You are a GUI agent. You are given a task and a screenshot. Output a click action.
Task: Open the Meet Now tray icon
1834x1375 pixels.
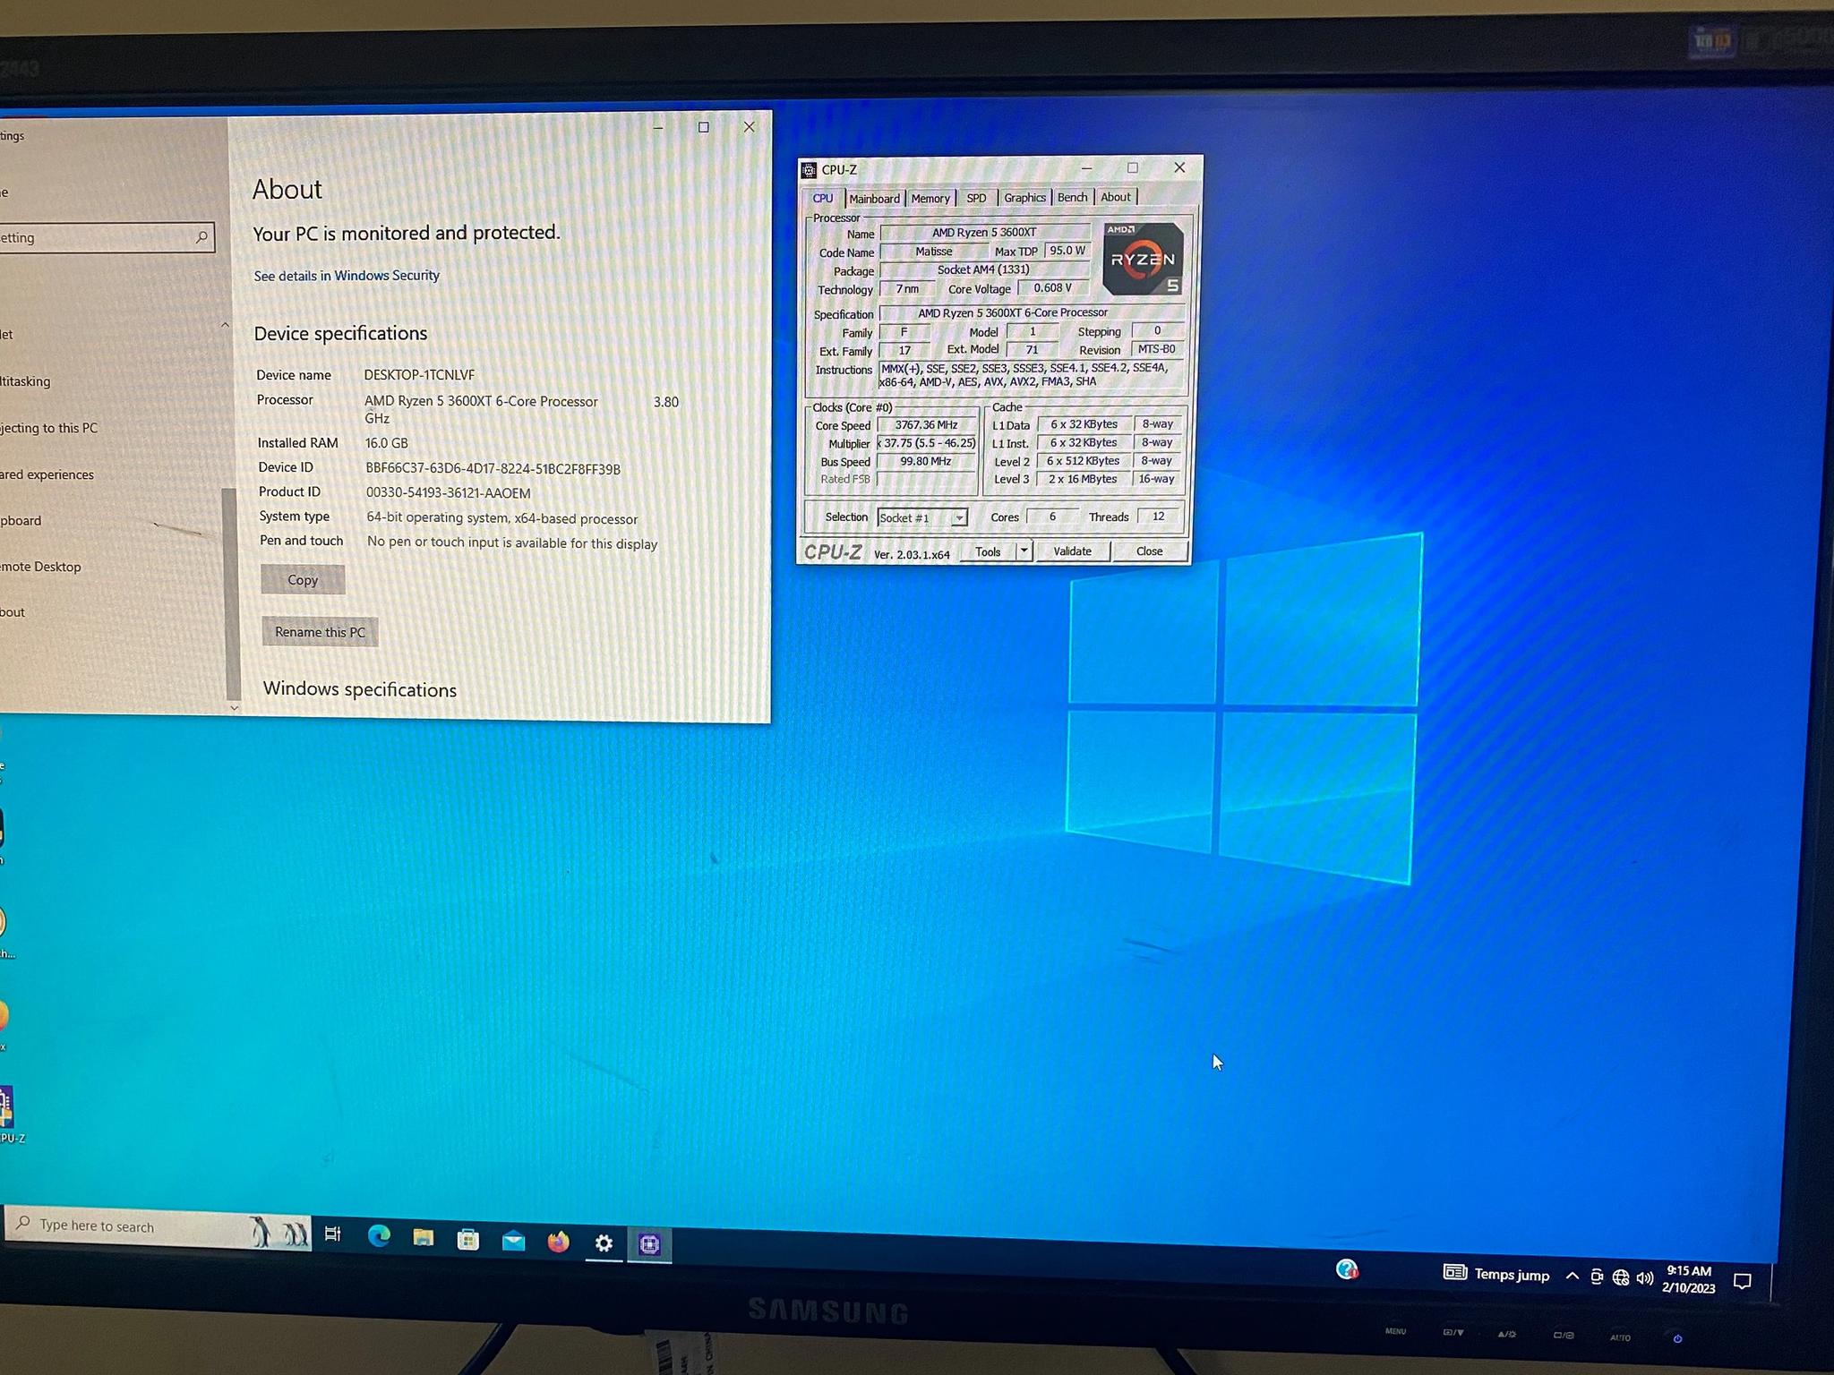pyautogui.click(x=1597, y=1277)
